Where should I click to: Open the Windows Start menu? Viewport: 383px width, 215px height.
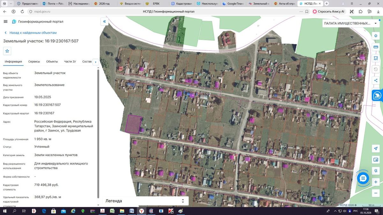click(x=5, y=211)
